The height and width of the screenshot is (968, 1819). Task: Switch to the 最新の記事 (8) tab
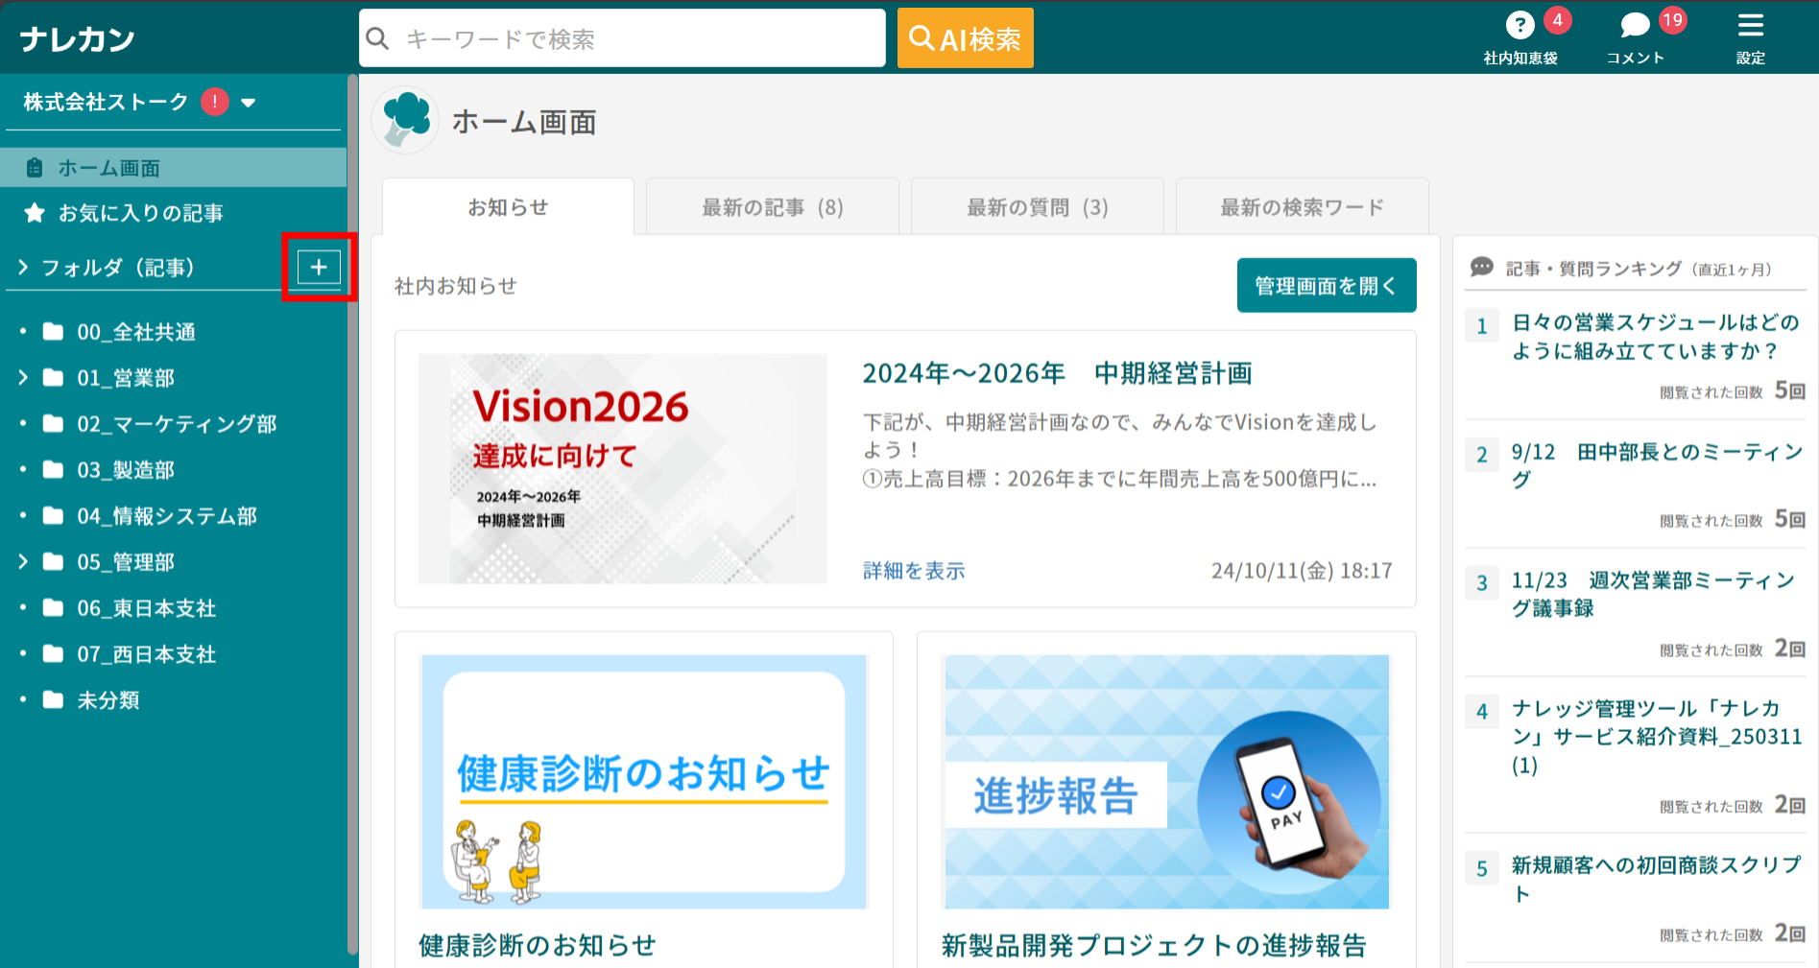772,207
